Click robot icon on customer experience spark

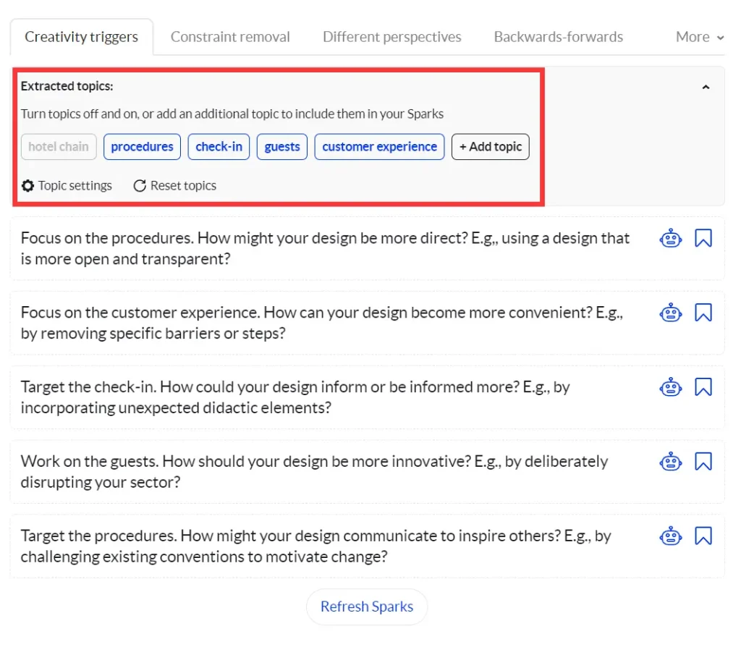tap(671, 313)
